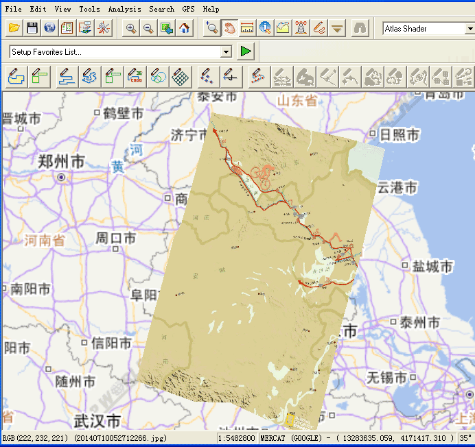Click the 20140710052712266.jpg file name
This screenshot has height=447, width=475.
(x=121, y=438)
